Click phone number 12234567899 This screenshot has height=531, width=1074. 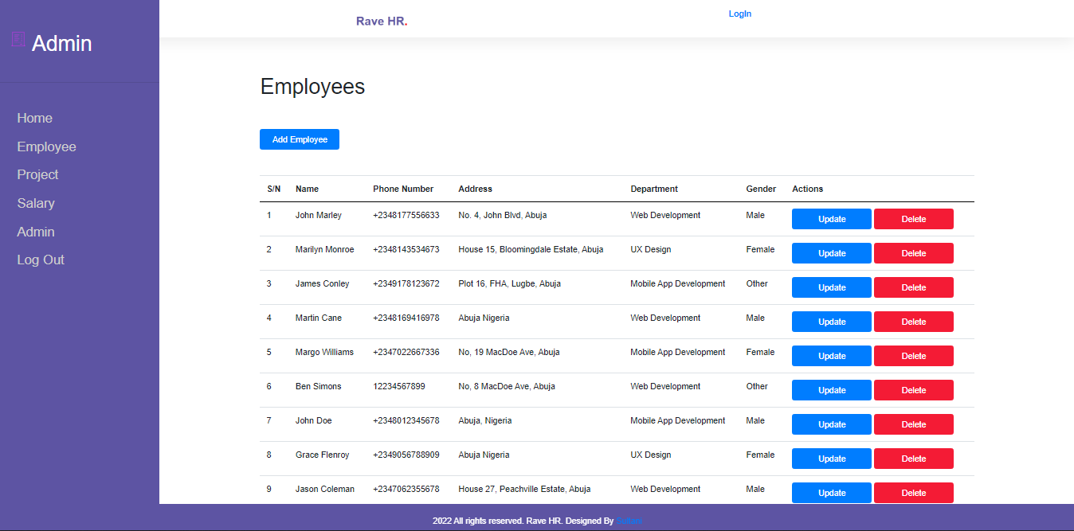coord(399,386)
